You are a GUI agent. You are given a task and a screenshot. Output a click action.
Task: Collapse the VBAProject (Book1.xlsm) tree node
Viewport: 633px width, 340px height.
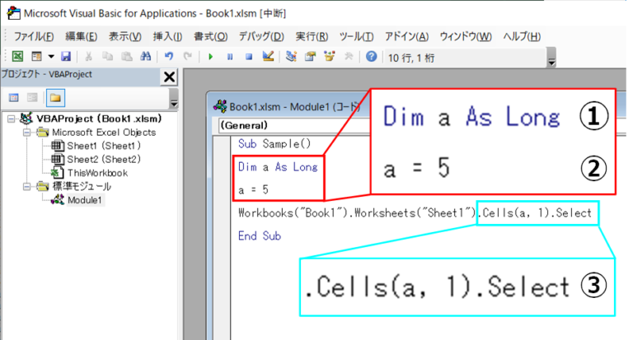coord(10,119)
